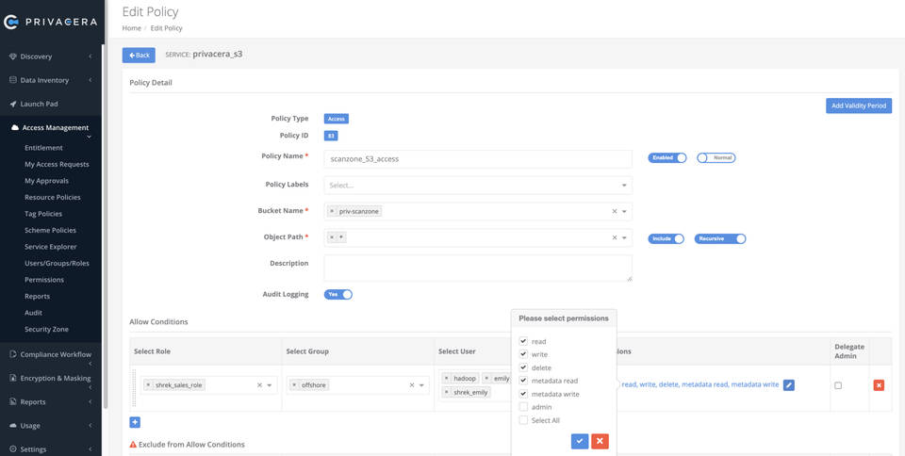Click Add Validity Period button
The width and height of the screenshot is (905, 456).
[858, 106]
